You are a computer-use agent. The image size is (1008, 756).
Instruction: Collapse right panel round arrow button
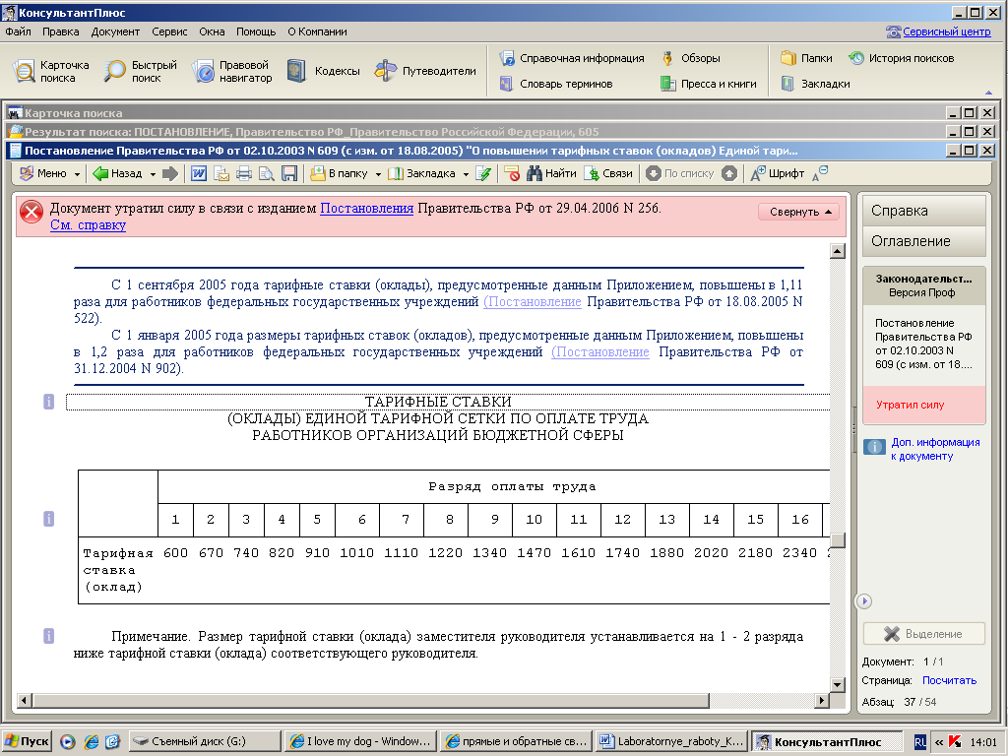pos(864,601)
